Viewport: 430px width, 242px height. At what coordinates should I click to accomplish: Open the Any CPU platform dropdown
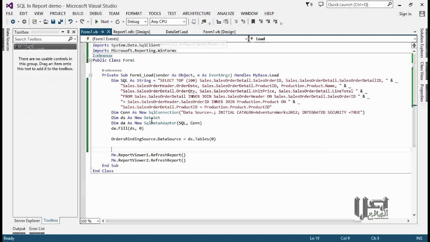click(168, 22)
